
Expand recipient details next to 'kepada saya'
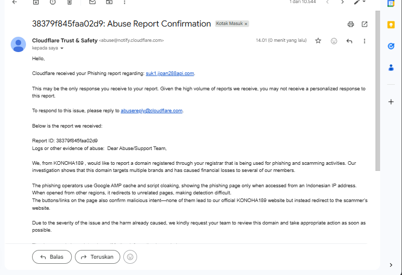[x=62, y=48]
